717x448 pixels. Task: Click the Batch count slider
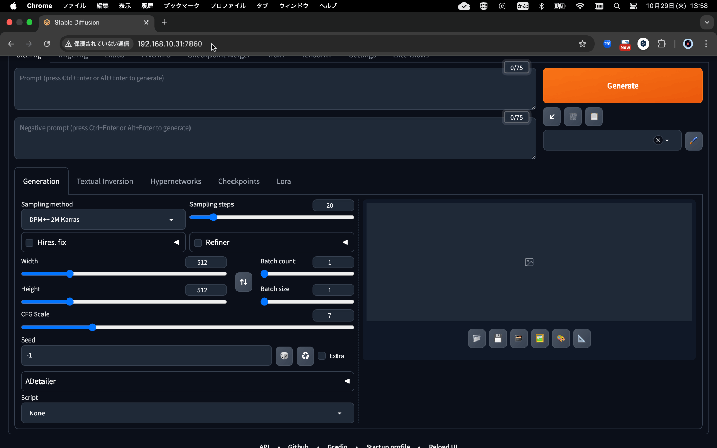point(307,274)
